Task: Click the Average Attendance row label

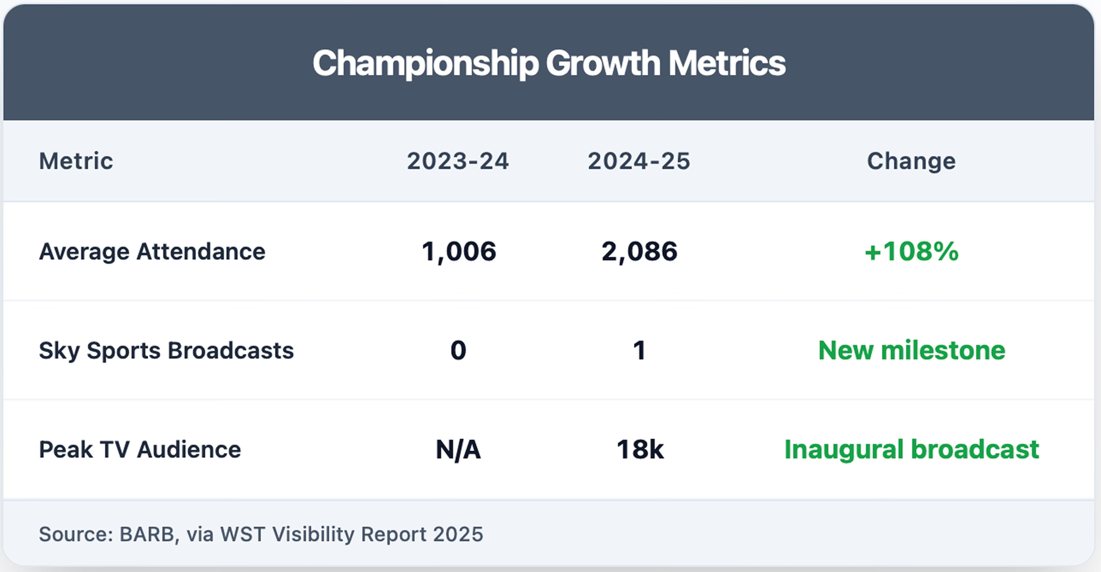Action: 152,251
